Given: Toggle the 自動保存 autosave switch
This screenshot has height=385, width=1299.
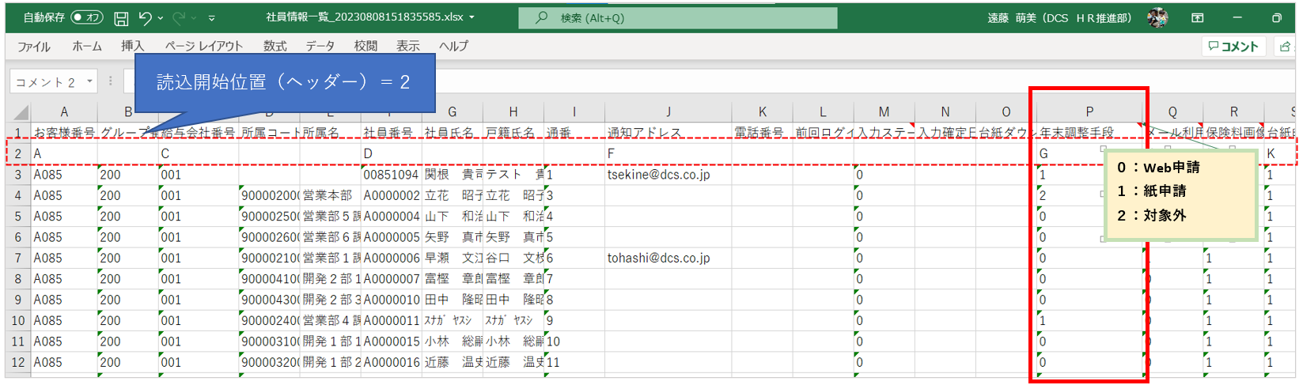Looking at the screenshot, I should (86, 17).
